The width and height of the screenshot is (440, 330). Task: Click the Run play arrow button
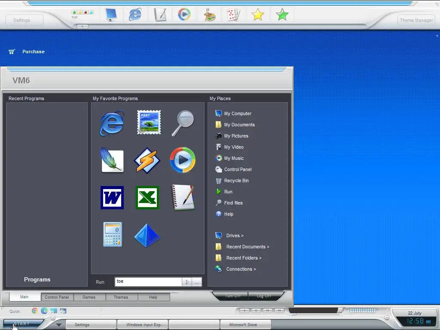[187, 282]
